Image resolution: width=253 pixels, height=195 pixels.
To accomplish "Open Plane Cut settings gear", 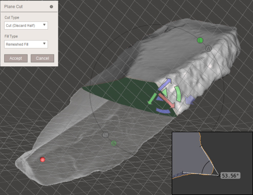I will click(51, 7).
